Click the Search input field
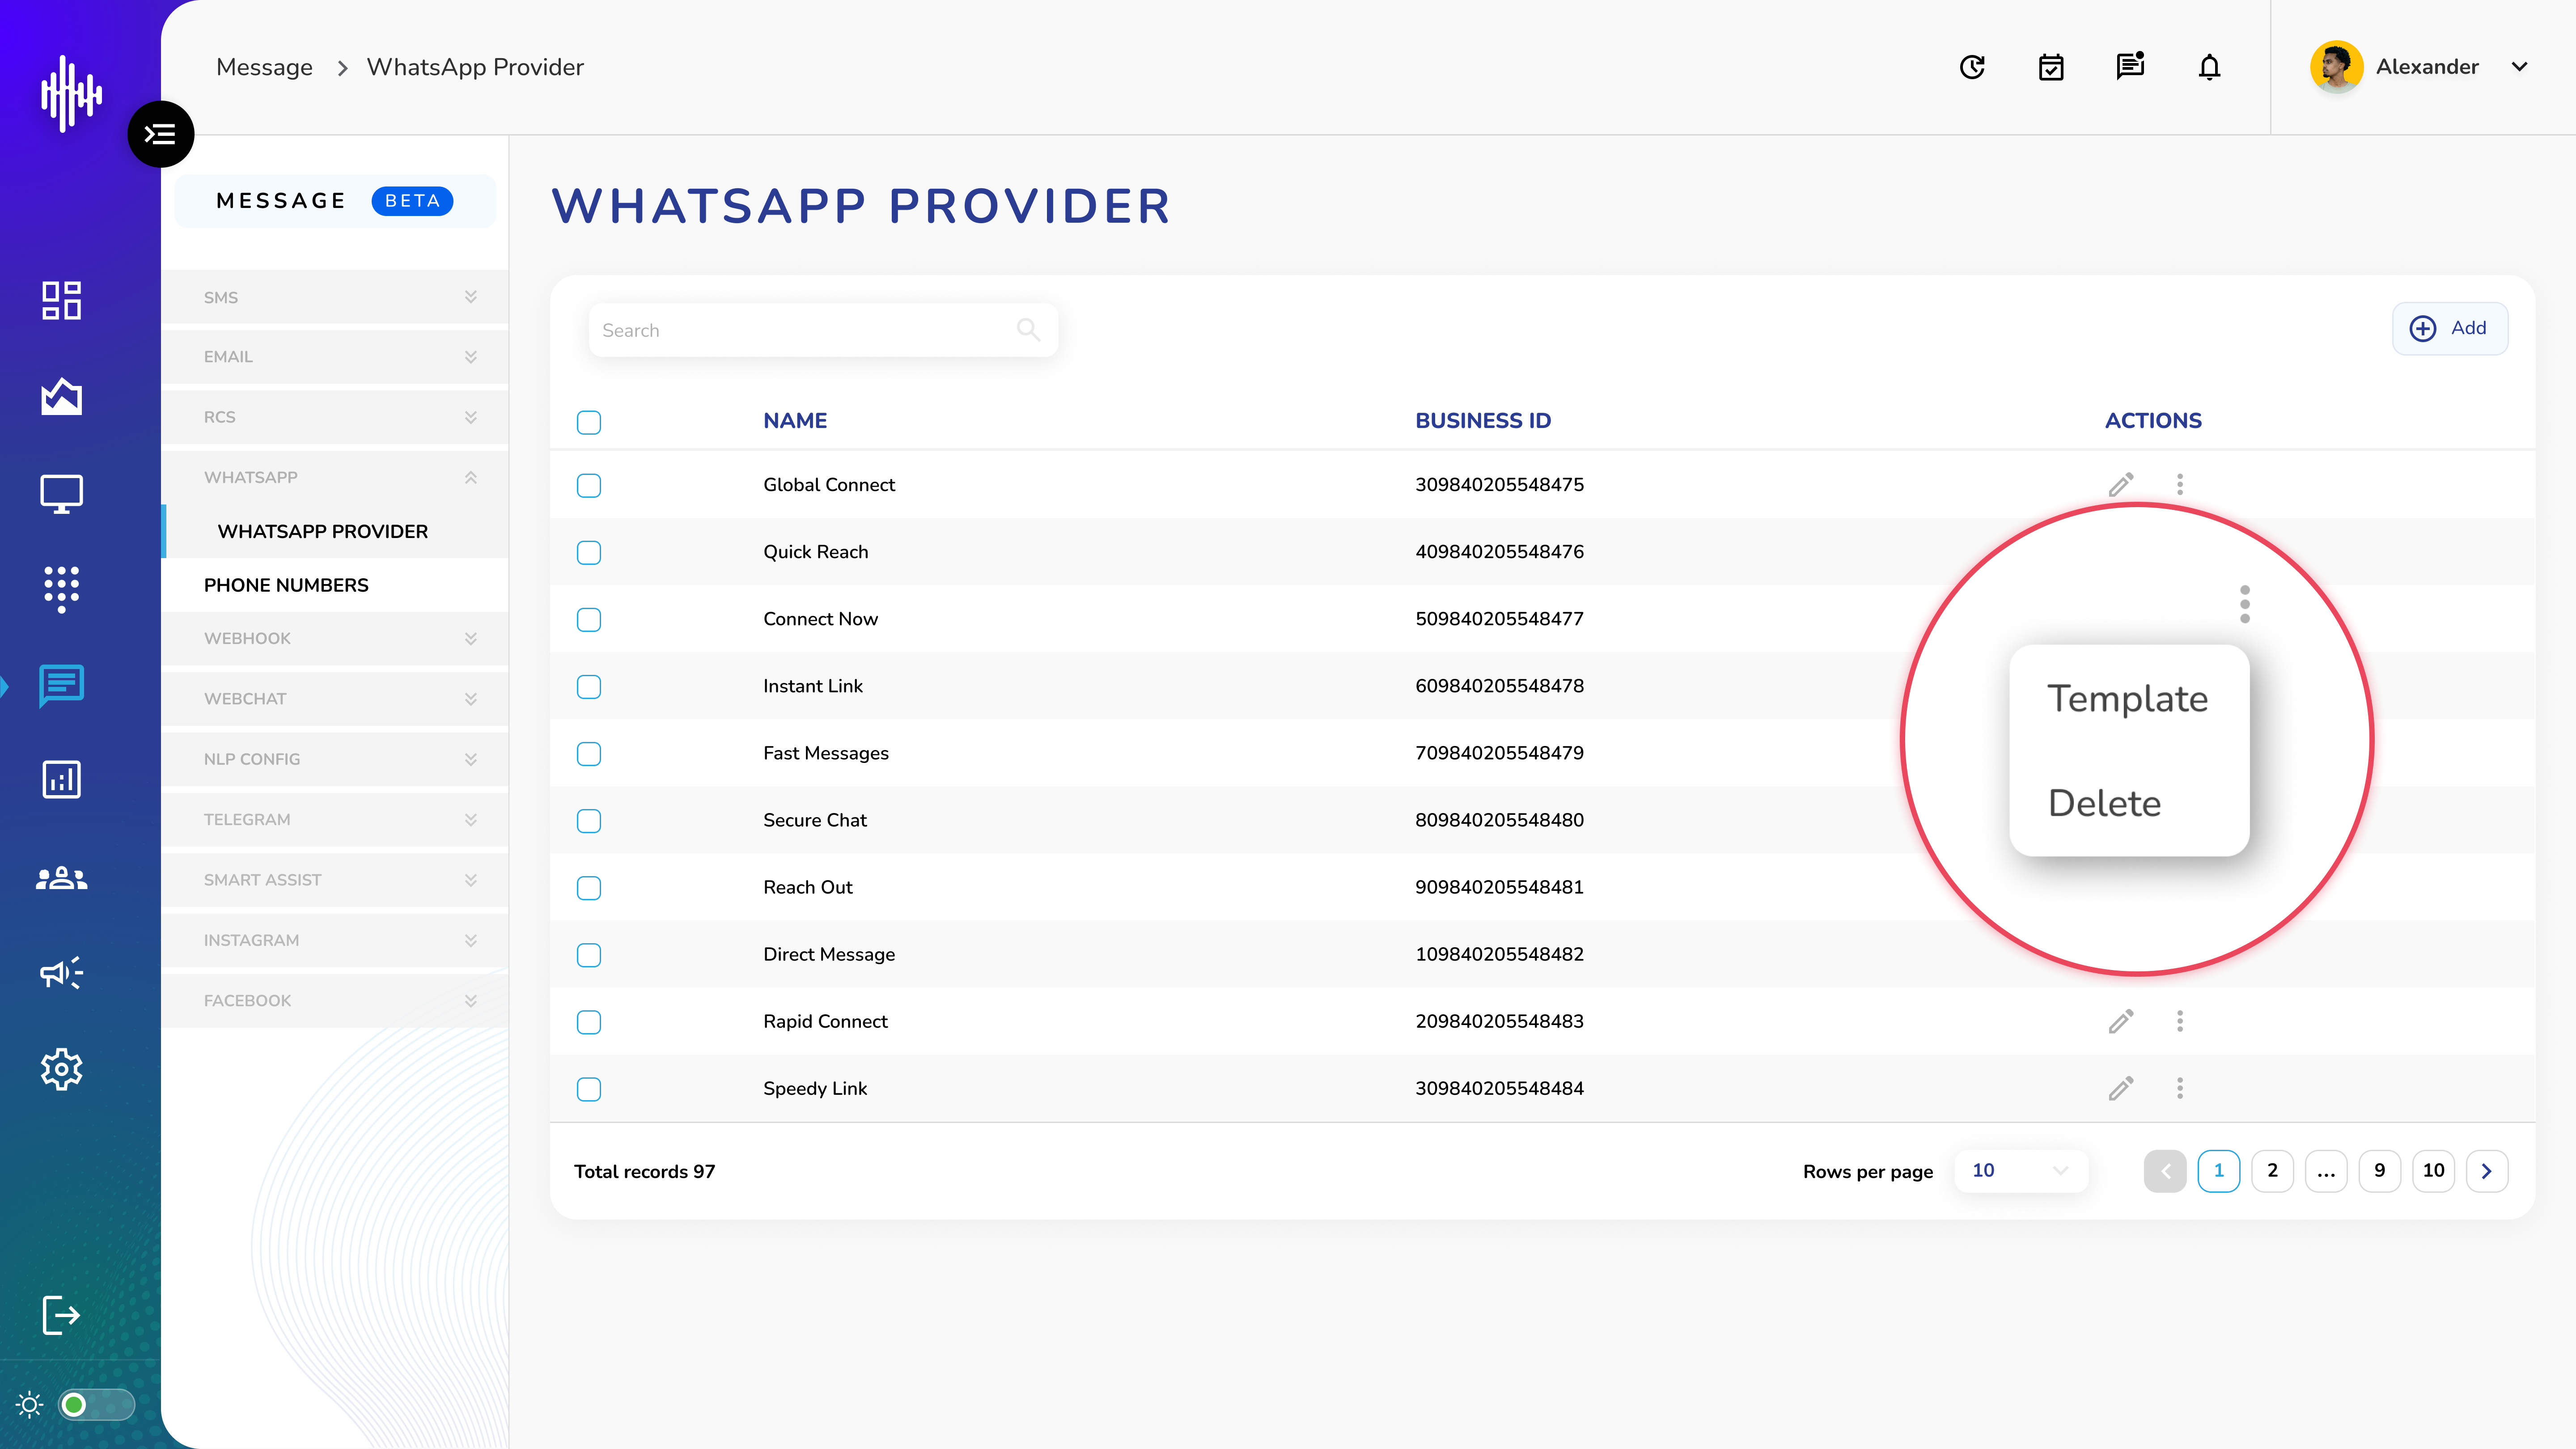This screenshot has width=2576, height=1449. 823,330
